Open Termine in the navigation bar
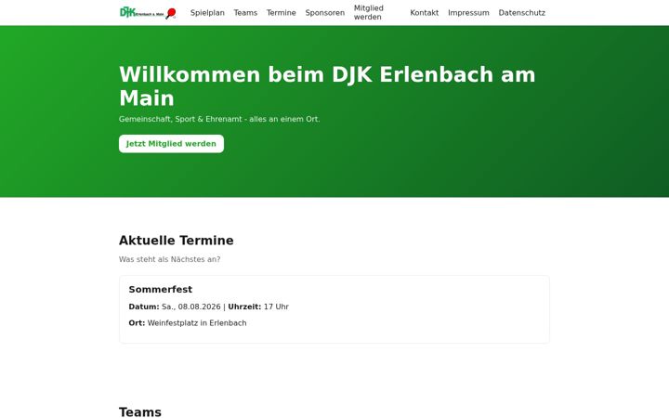This screenshot has height=418, width=669. (x=282, y=13)
